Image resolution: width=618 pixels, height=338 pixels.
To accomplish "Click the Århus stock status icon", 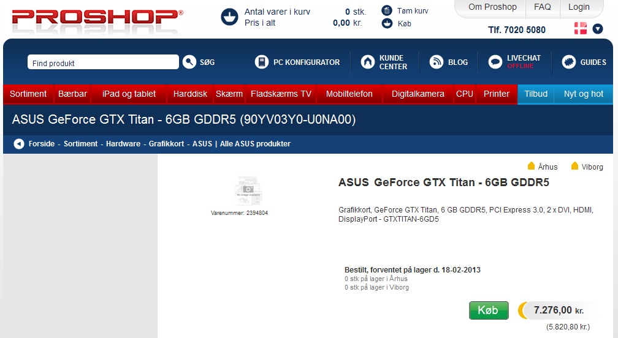I will click(531, 166).
